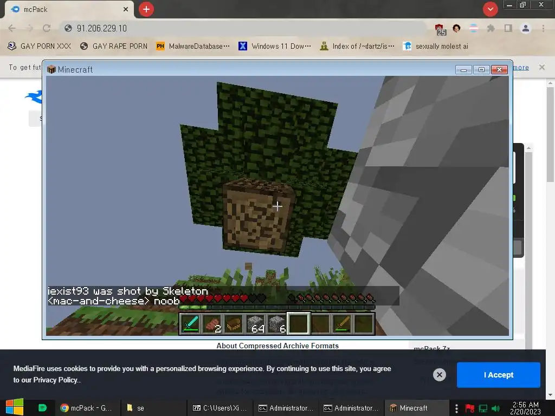Viewport: 555px width, 416px height.
Task: Open the volume speaker tray icon
Action: point(495,408)
